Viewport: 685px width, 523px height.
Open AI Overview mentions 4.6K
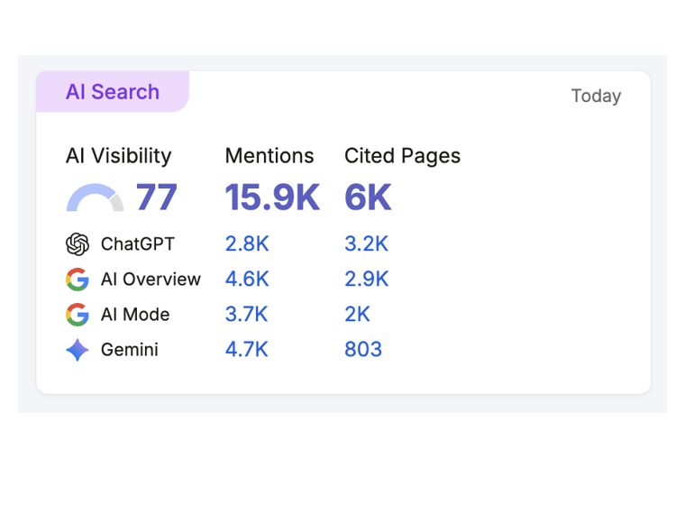(x=247, y=280)
